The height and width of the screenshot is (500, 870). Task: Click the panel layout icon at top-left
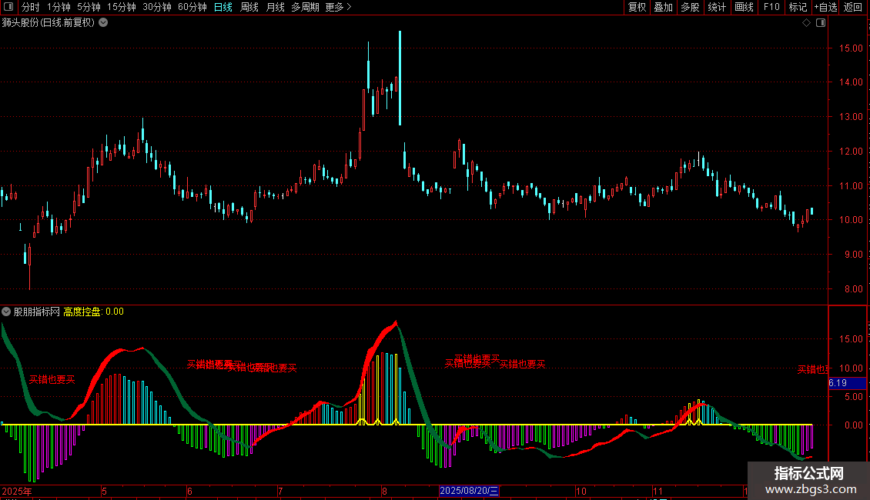[x=8, y=7]
